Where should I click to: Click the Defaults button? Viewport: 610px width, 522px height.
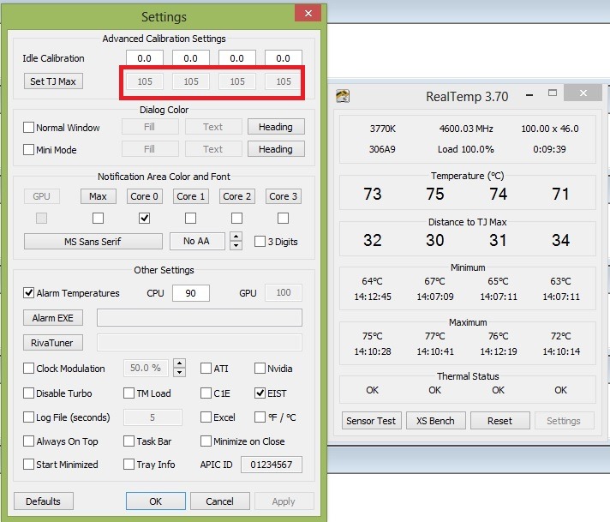(x=43, y=501)
